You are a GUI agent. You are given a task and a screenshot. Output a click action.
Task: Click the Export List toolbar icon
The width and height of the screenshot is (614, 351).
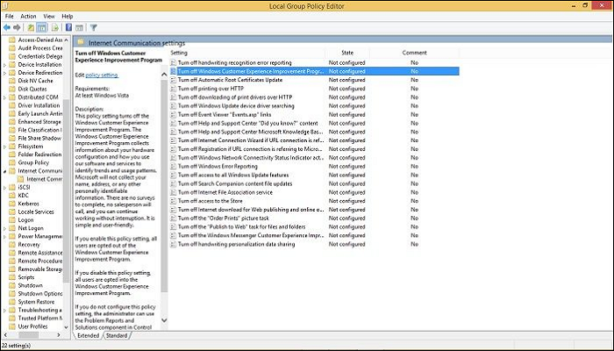tap(55, 27)
